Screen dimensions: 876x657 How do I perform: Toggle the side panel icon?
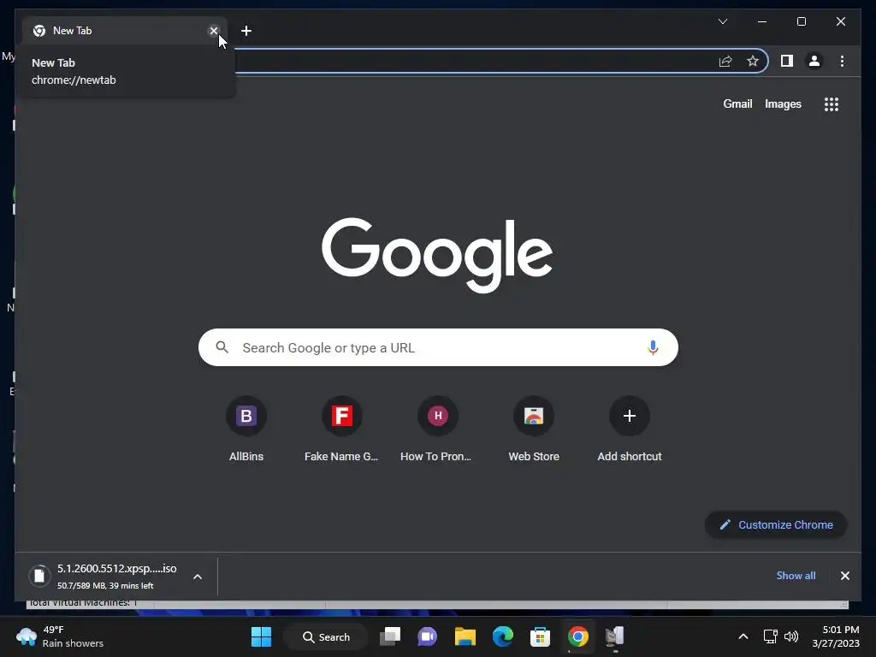click(787, 61)
